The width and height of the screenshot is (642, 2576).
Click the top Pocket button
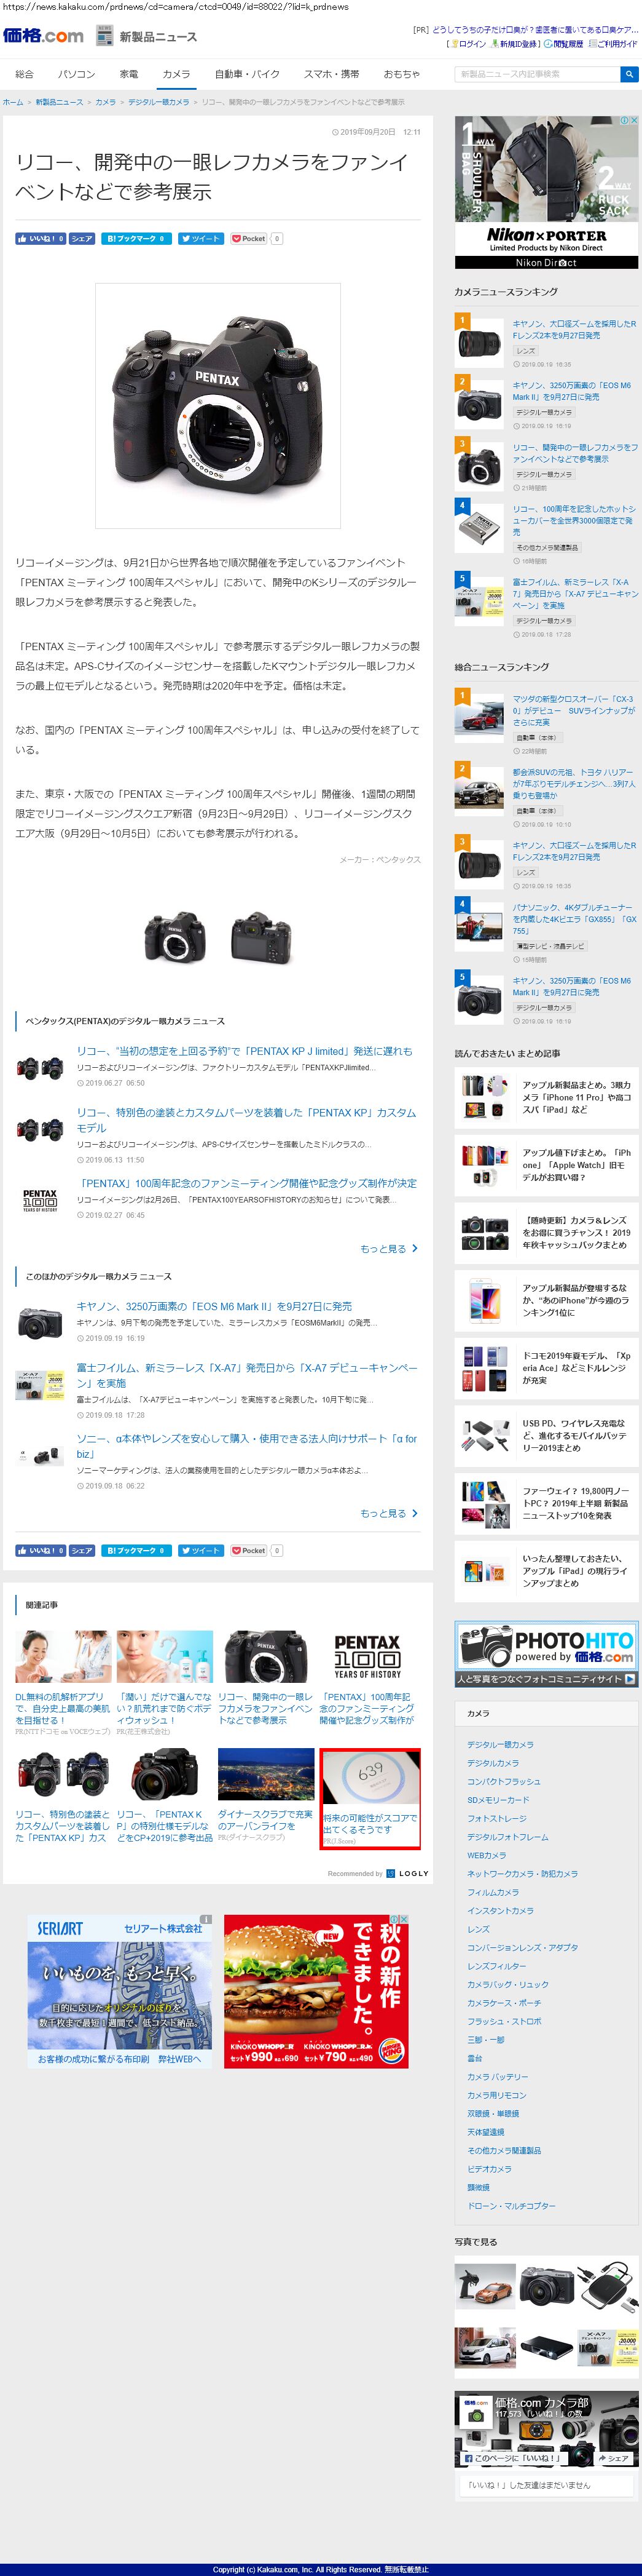[x=249, y=239]
